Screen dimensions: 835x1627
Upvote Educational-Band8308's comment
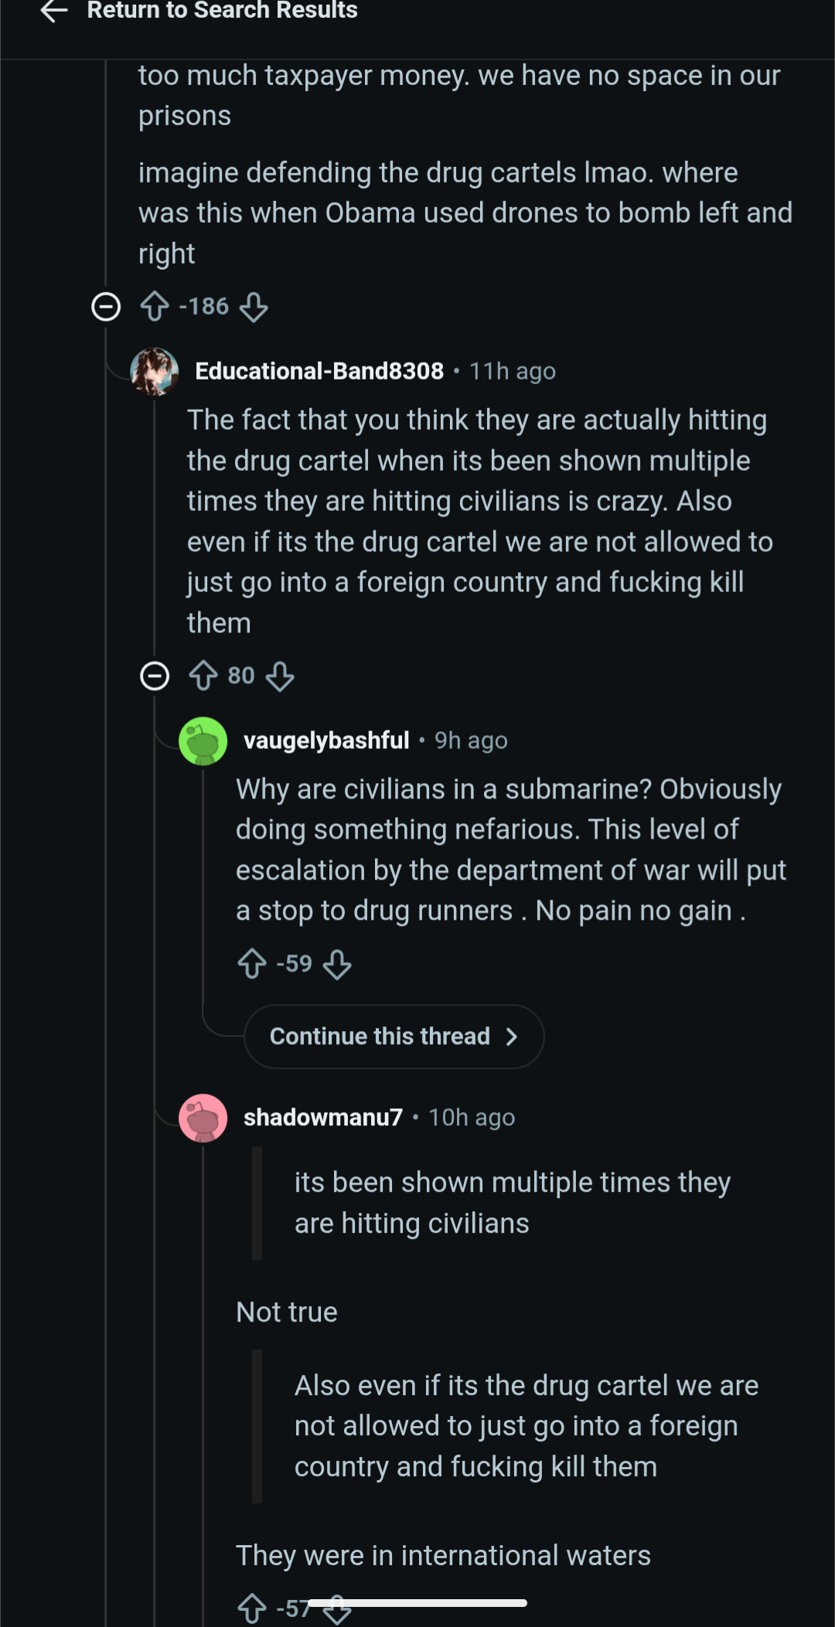(203, 676)
